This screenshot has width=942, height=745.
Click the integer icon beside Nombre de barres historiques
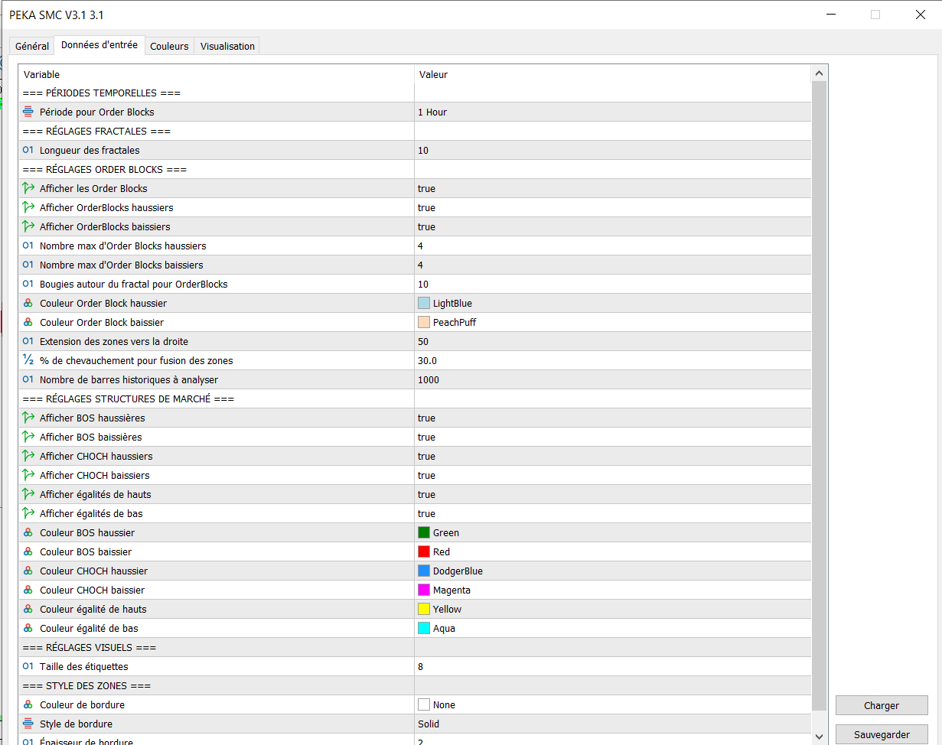(x=28, y=379)
